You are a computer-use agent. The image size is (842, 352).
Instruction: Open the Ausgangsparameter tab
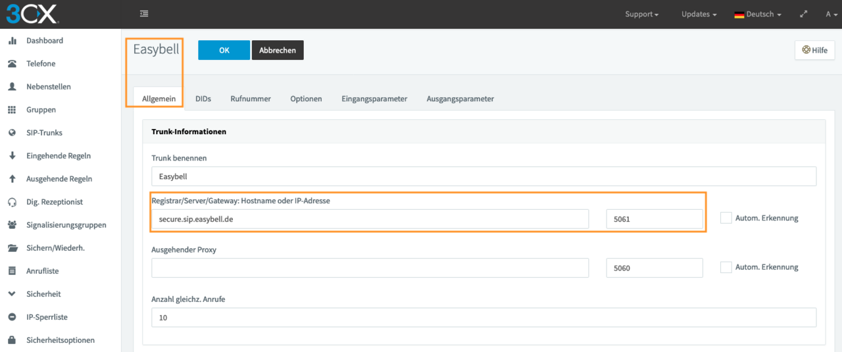pyautogui.click(x=460, y=99)
